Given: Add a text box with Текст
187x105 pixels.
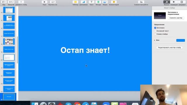Looking at the screenshot, I should (91, 2).
